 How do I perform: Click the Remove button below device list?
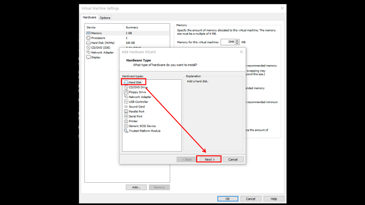[159, 187]
